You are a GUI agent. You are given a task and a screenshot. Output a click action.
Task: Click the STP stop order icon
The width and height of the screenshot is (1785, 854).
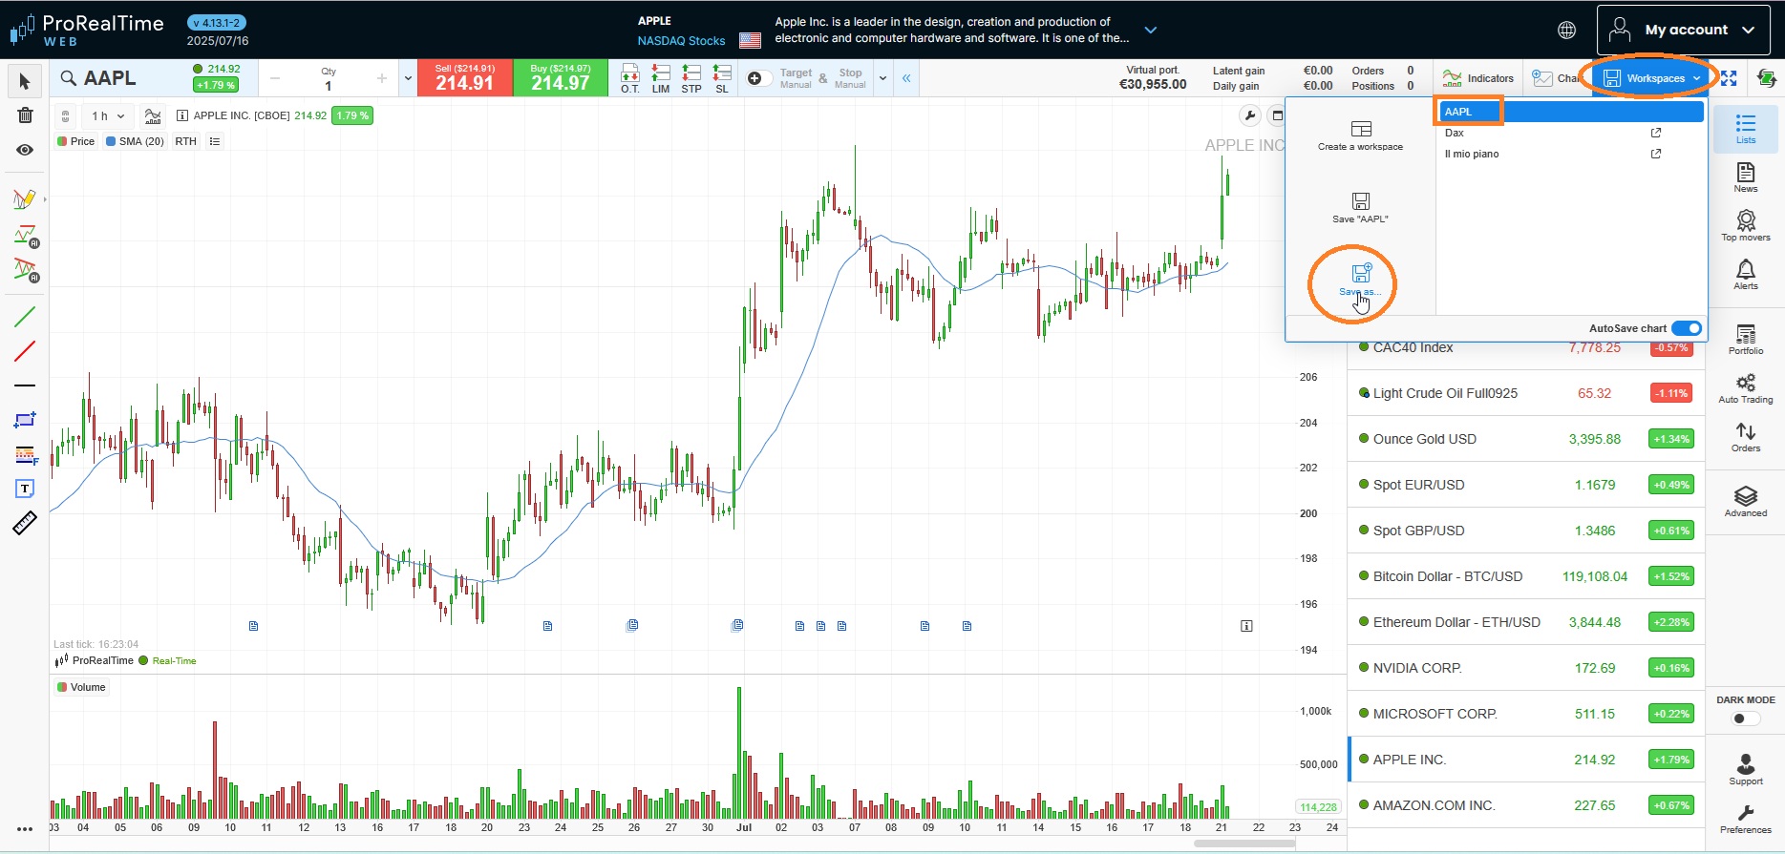point(691,78)
